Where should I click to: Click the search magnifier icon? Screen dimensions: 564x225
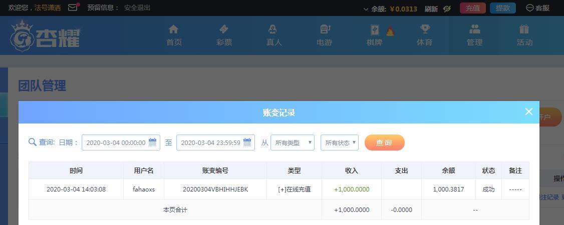coord(32,142)
